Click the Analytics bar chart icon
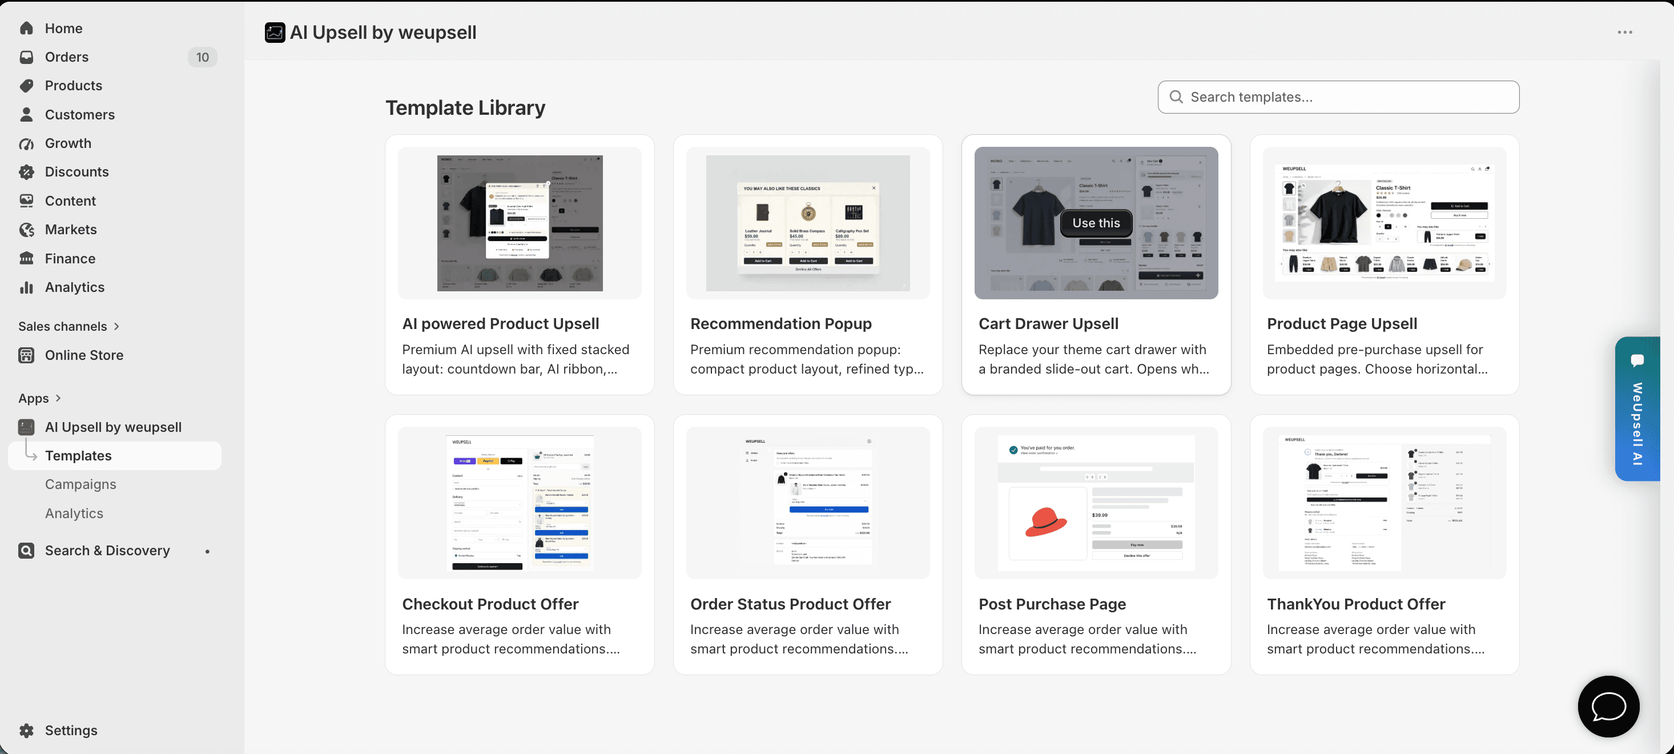Screen dimensions: 1674x754 click(x=26, y=287)
